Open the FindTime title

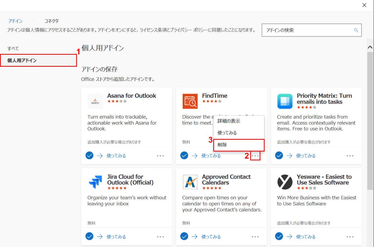tap(215, 96)
